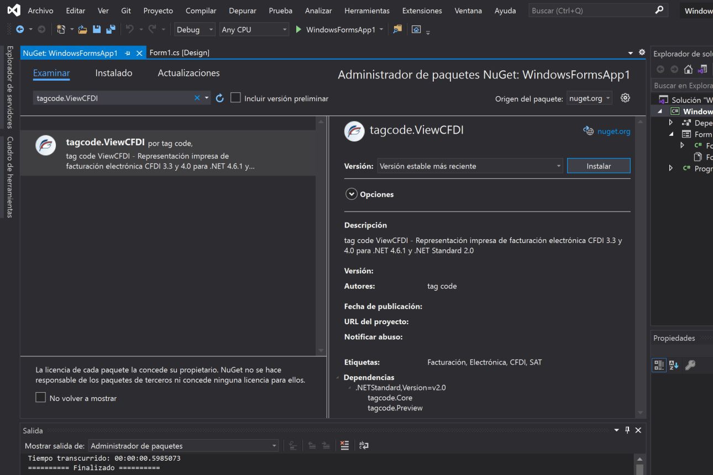Expand the Opciones section
The height and width of the screenshot is (475, 713).
352,194
